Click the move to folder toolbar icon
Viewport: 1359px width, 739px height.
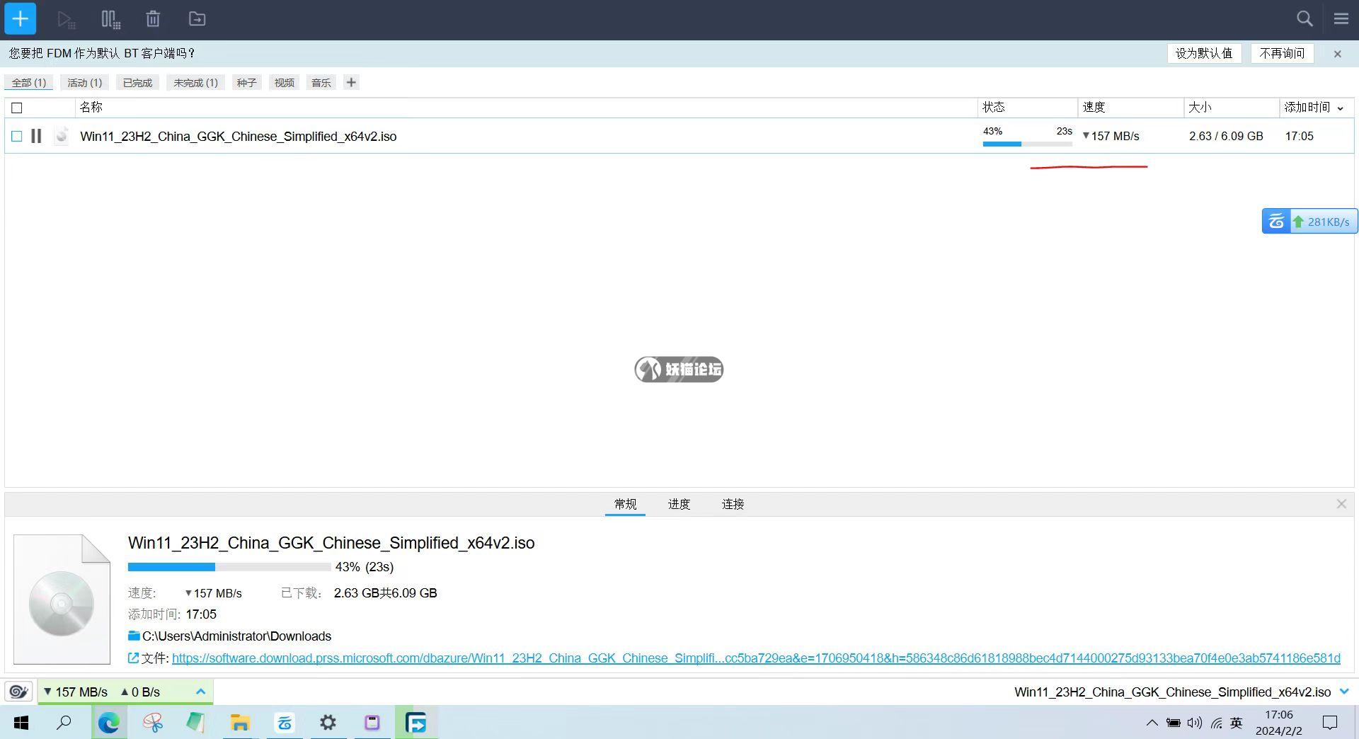[x=197, y=19]
